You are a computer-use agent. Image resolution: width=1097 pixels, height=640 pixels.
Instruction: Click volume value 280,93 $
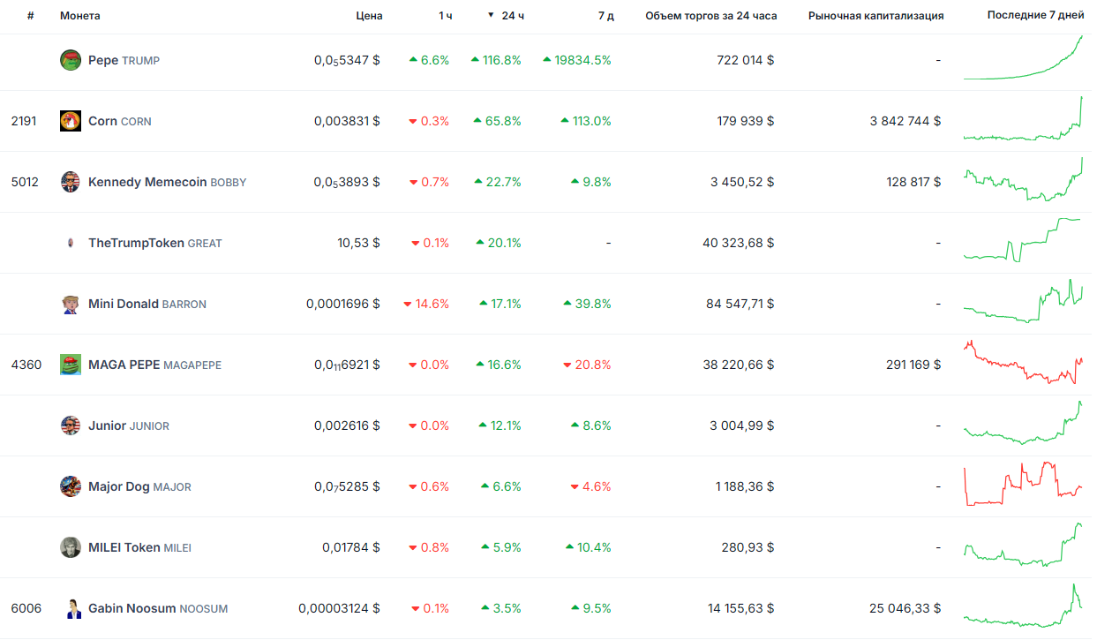coord(748,547)
